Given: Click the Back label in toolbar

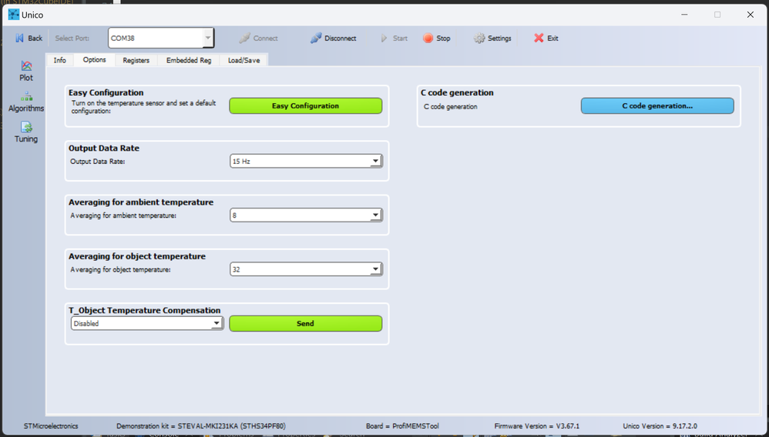Looking at the screenshot, I should [35, 38].
